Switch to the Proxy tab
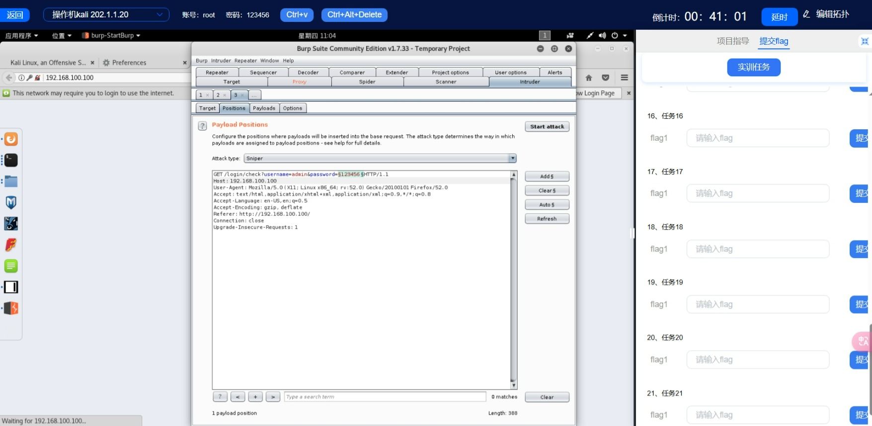 299,82
